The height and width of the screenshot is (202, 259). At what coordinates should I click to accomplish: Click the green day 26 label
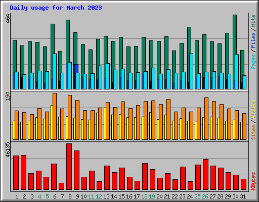[205, 196]
